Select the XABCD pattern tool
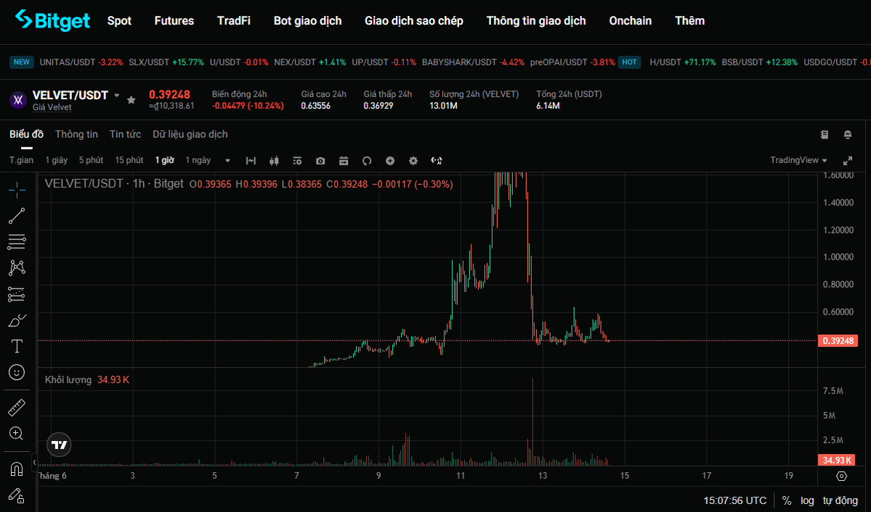Viewport: 871px width, 512px height. point(17,268)
